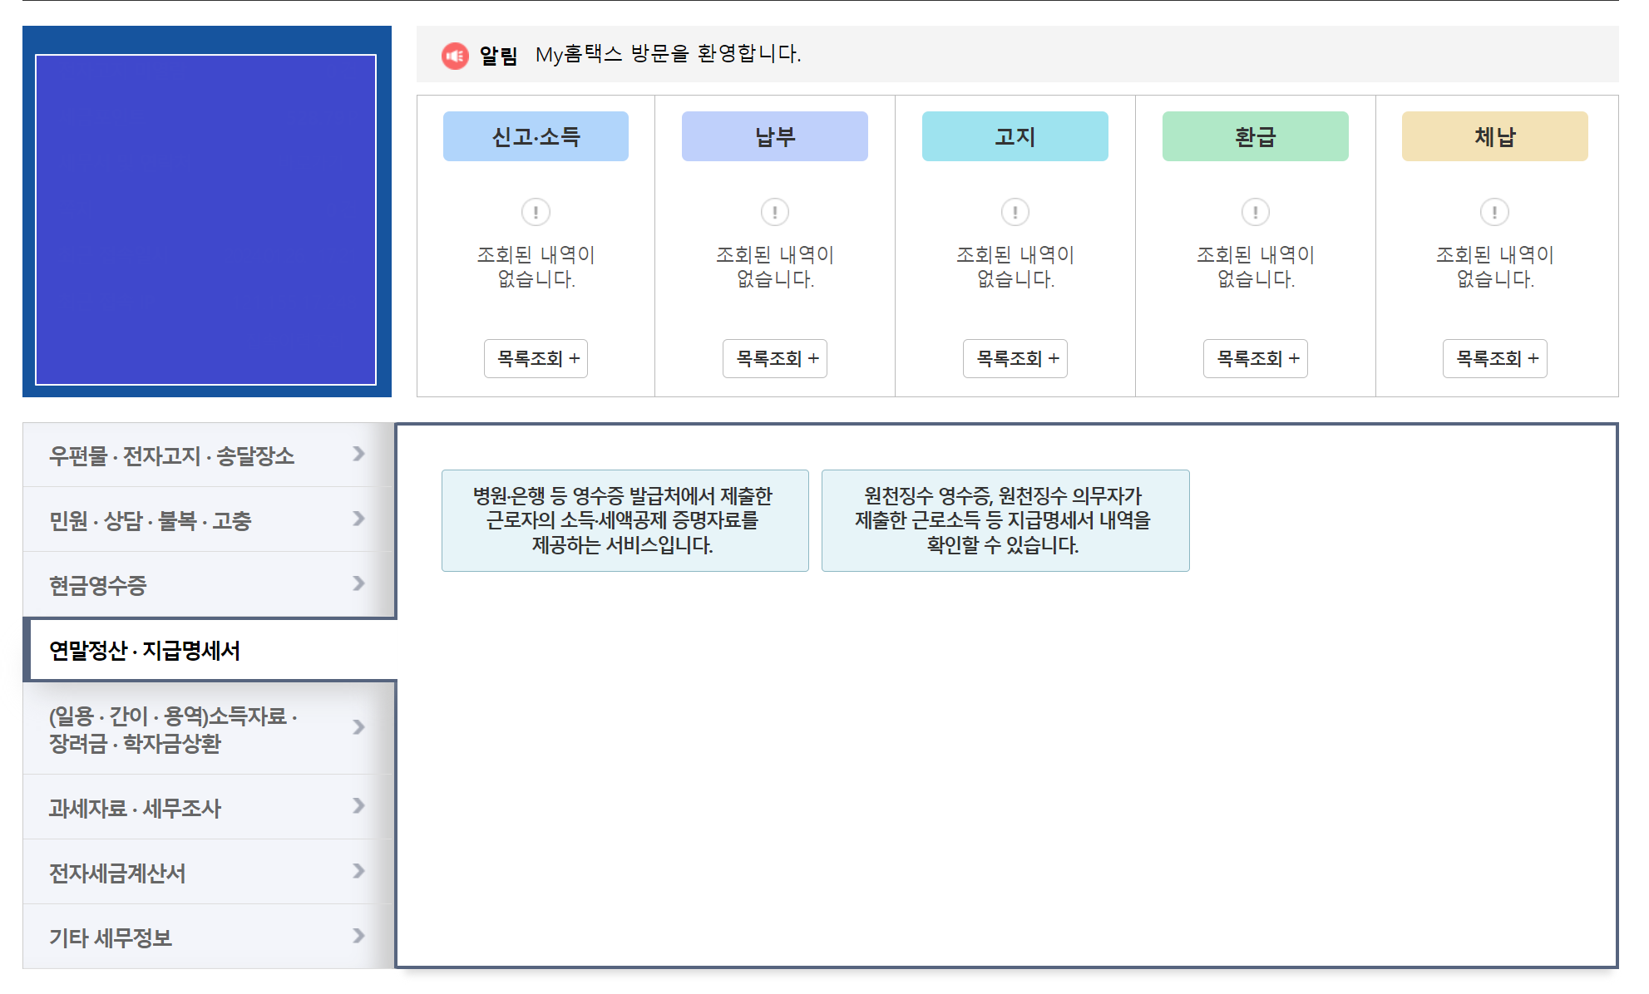Viewport: 1649px width, 994px height.
Task: Open the 체납 category tab
Action: pos(1495,136)
